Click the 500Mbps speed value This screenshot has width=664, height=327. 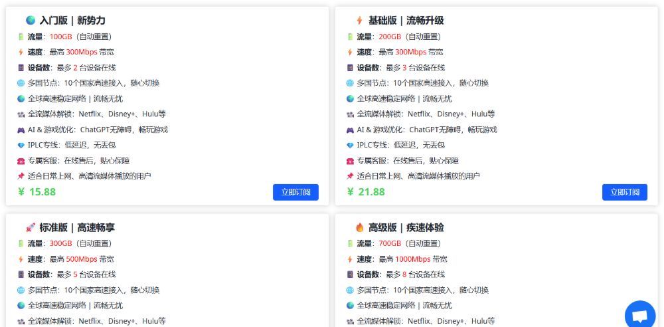pos(82,259)
